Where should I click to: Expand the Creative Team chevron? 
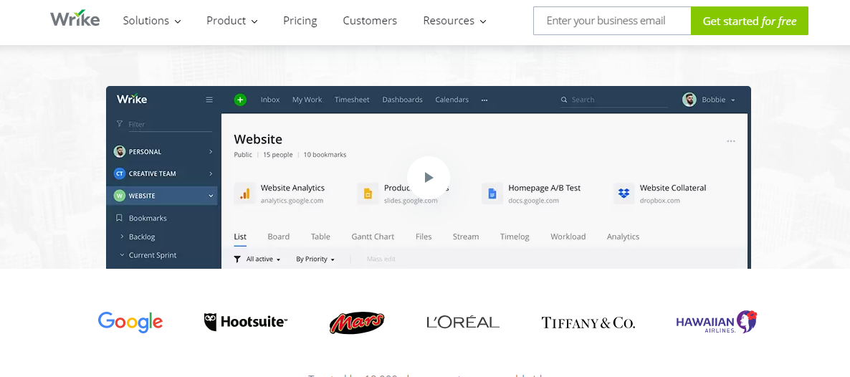(x=211, y=173)
